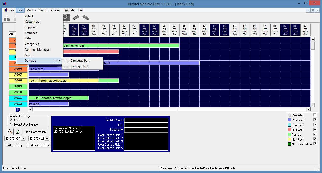This screenshot has height=173, width=322.
Task: Open the 2013/09/23 end date dropdown
Action: click(47, 139)
